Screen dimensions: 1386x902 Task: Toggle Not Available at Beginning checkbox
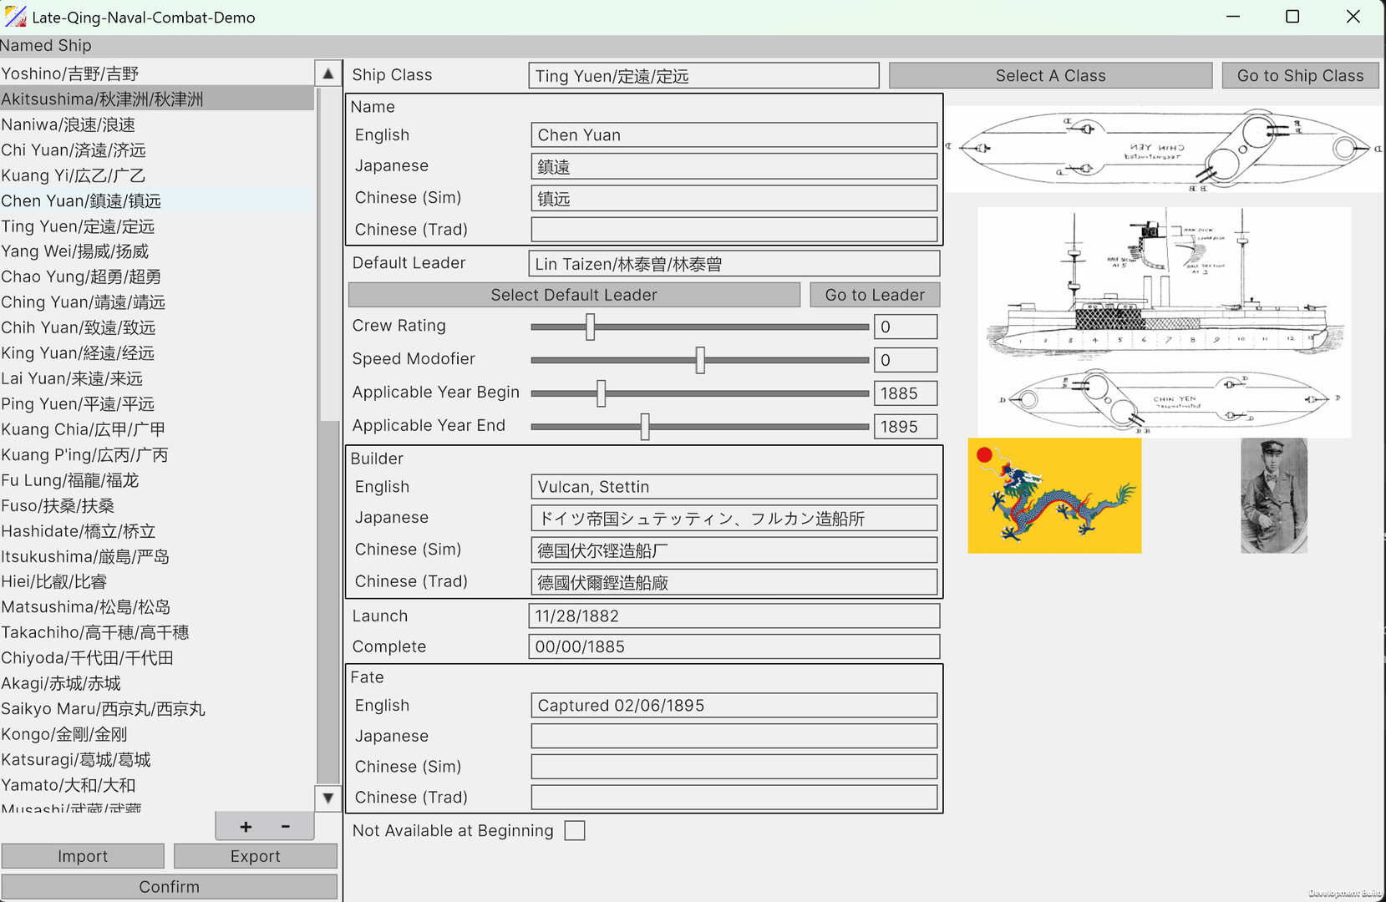(x=575, y=831)
